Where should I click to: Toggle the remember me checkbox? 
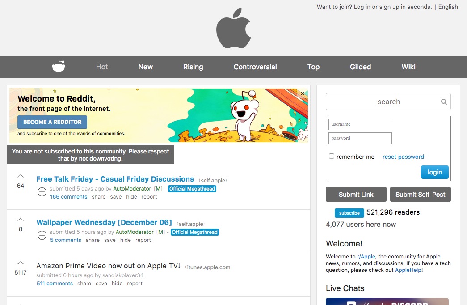click(x=332, y=156)
